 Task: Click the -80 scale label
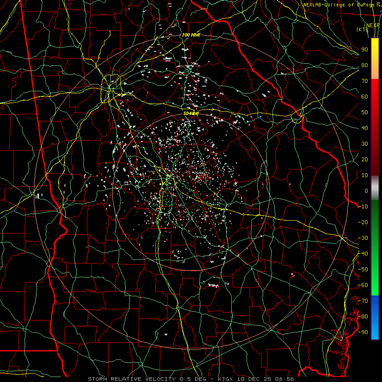point(363,317)
